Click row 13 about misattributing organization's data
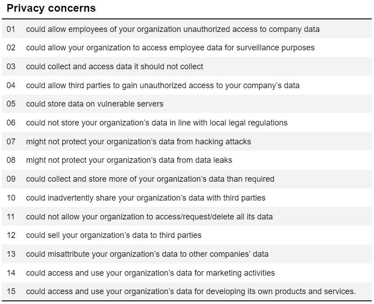Viewport: 374px width, 304px height. [x=187, y=254]
